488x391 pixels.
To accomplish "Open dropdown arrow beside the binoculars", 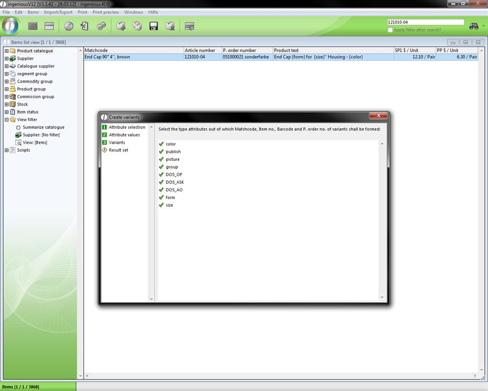I will tap(483, 26).
